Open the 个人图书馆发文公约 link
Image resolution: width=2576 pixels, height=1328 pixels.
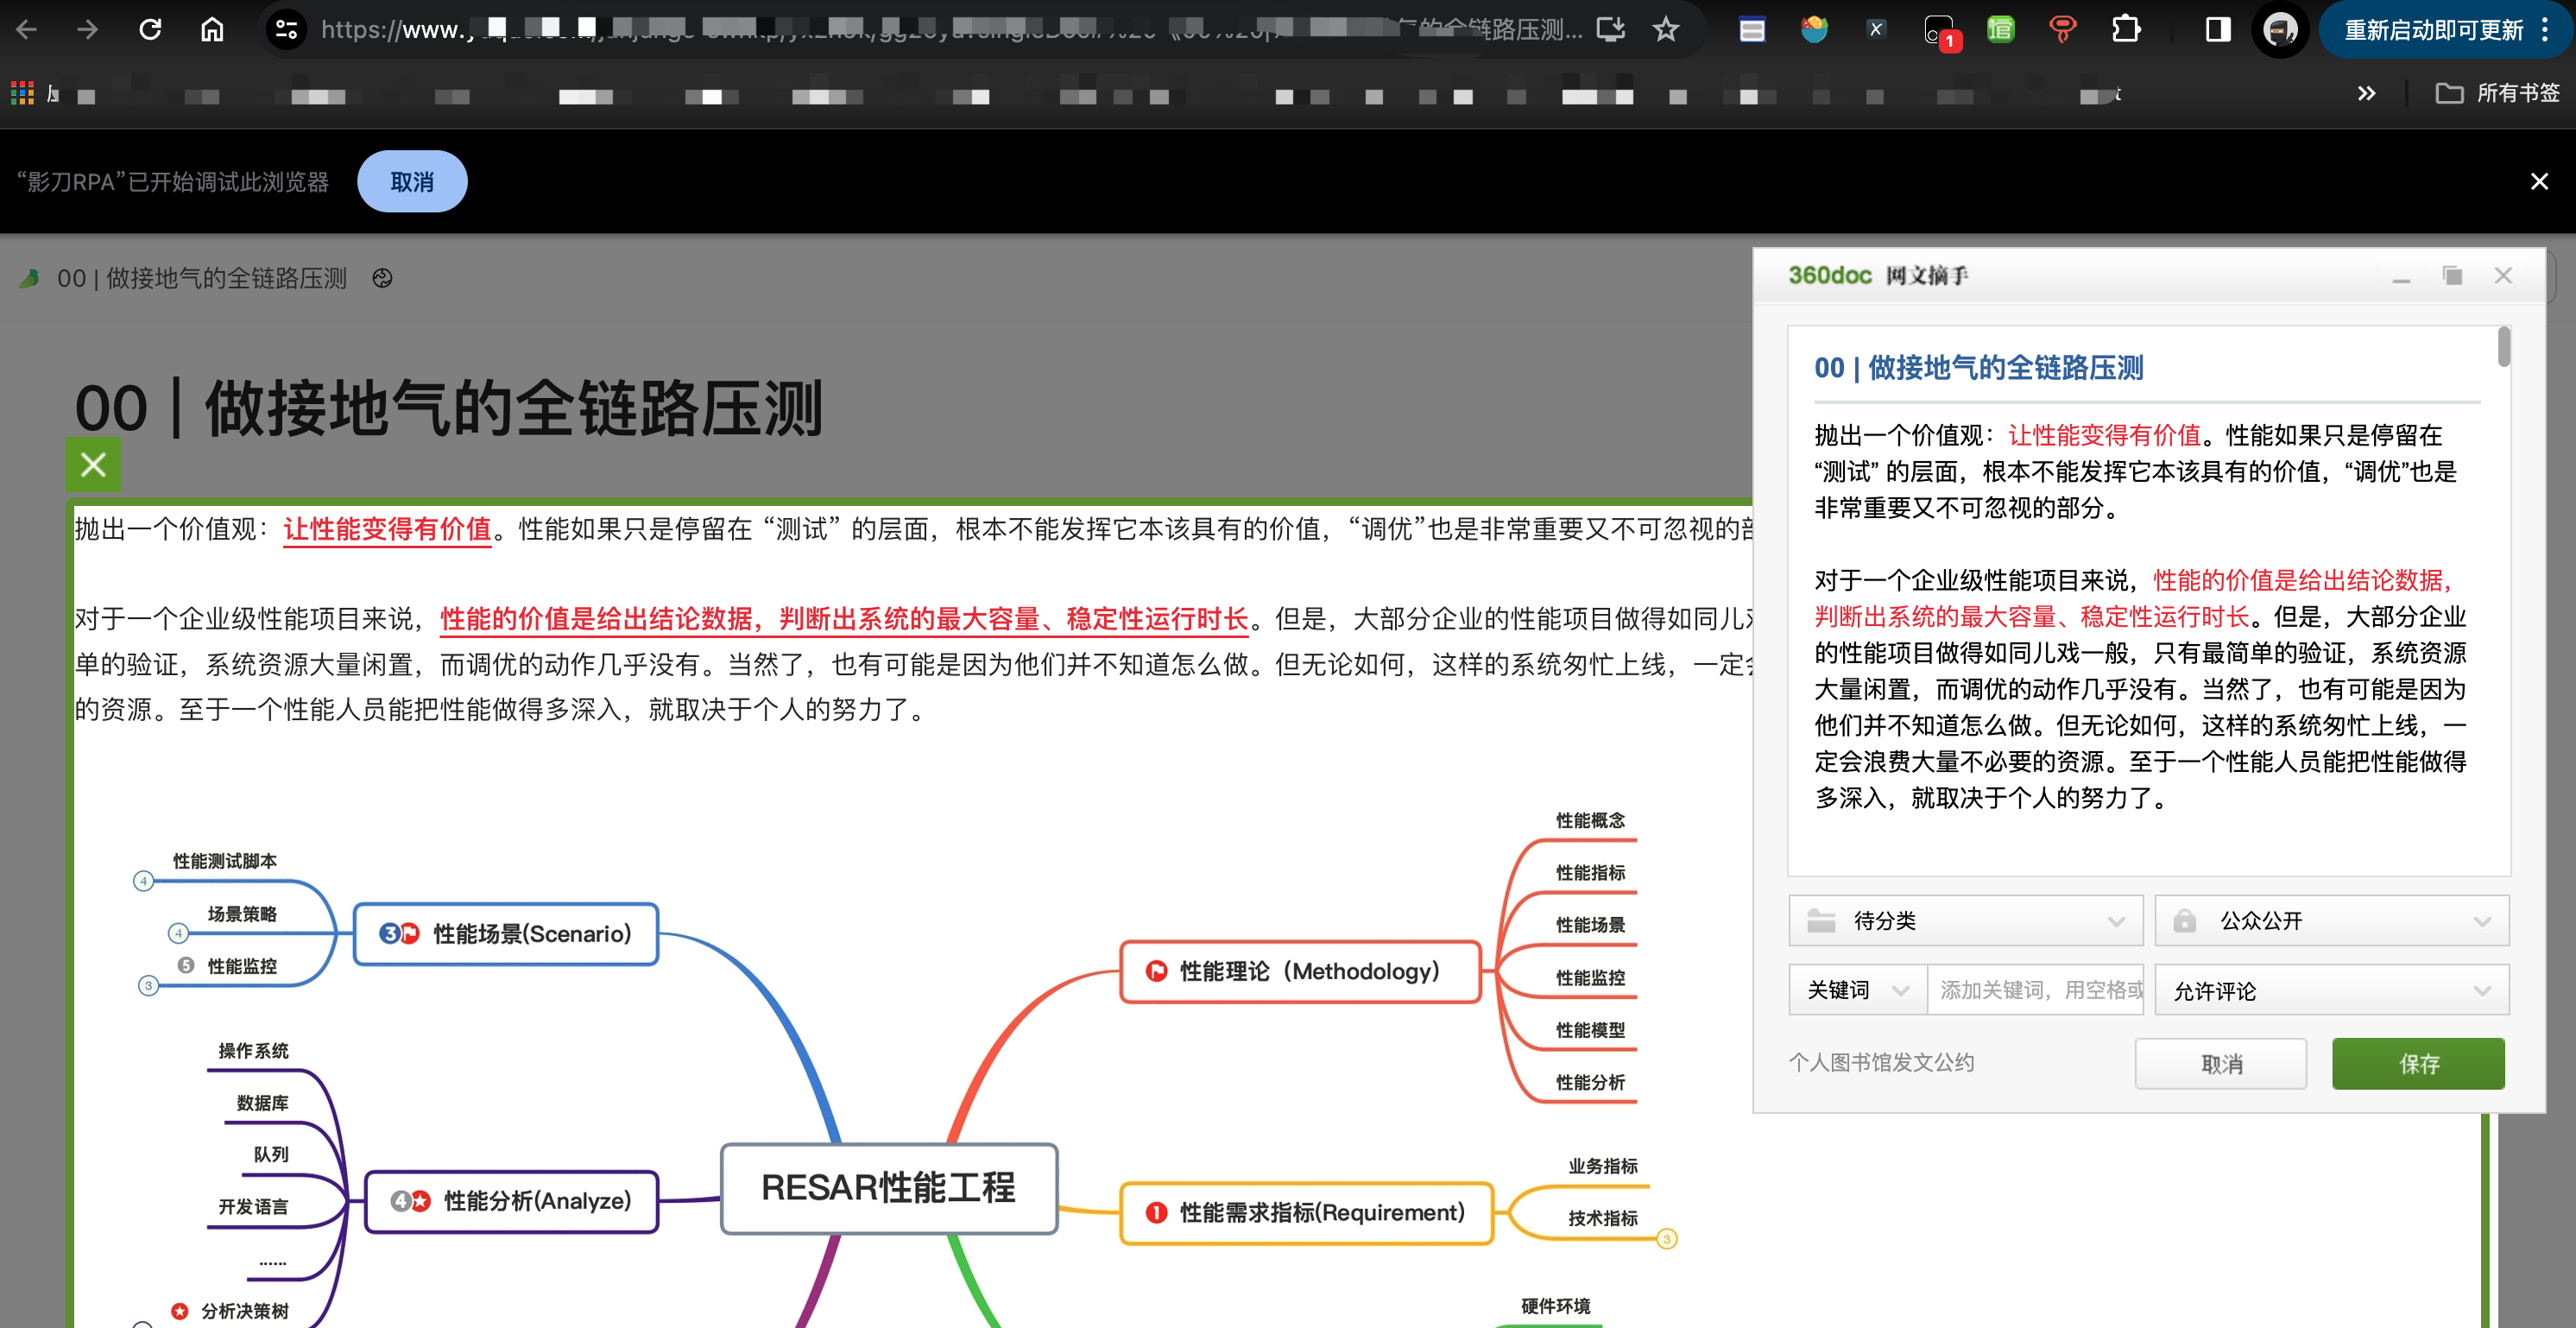point(1881,1062)
